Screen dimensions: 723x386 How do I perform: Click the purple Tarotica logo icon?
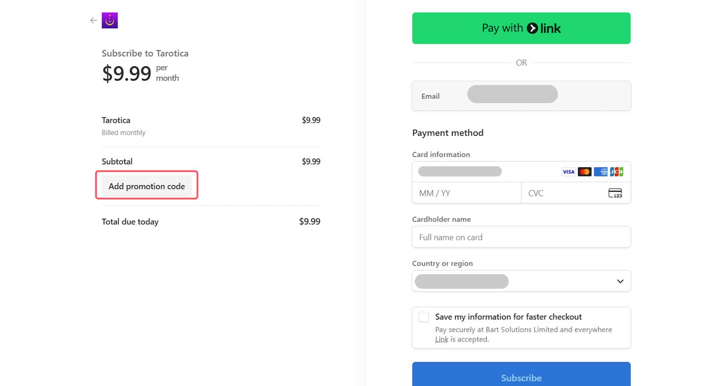110,20
